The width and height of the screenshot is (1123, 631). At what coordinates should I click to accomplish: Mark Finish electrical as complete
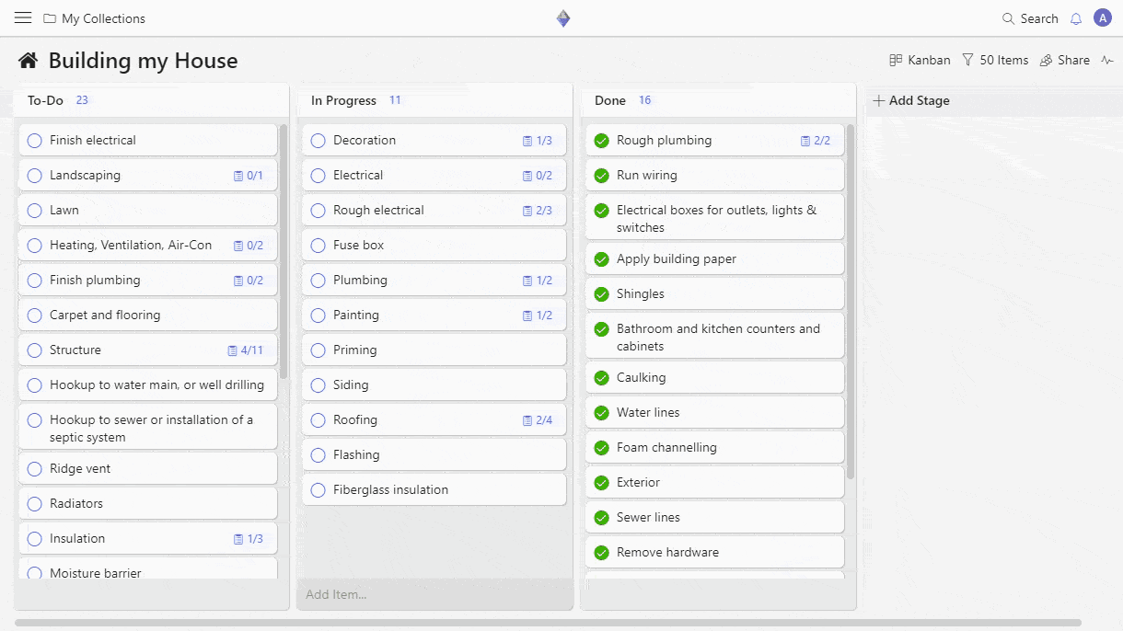coord(35,141)
